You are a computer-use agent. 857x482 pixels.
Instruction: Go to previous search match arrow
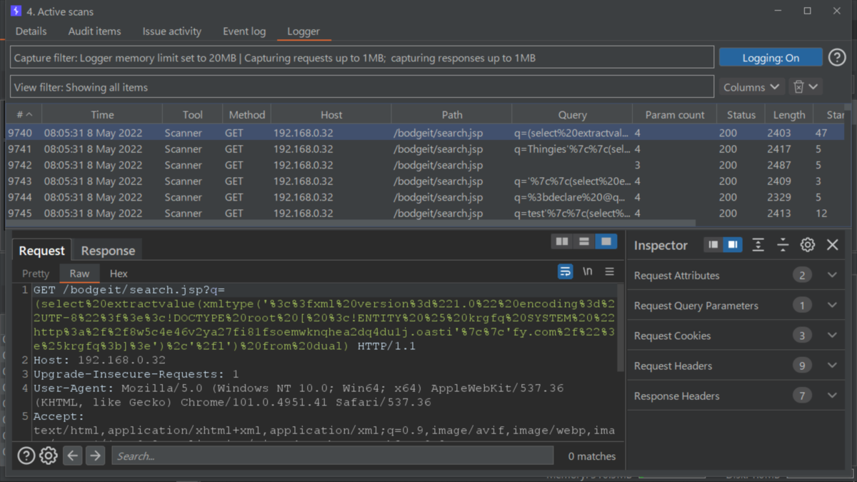[x=73, y=456]
